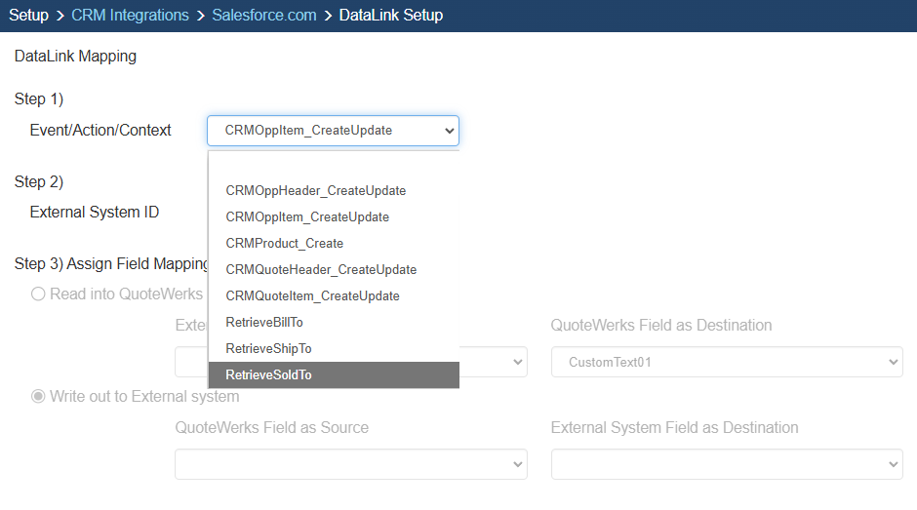Screen dimensions: 917x510
Task: Choose CRMQuoteHeader_CreateUpdate option
Action: 321,270
